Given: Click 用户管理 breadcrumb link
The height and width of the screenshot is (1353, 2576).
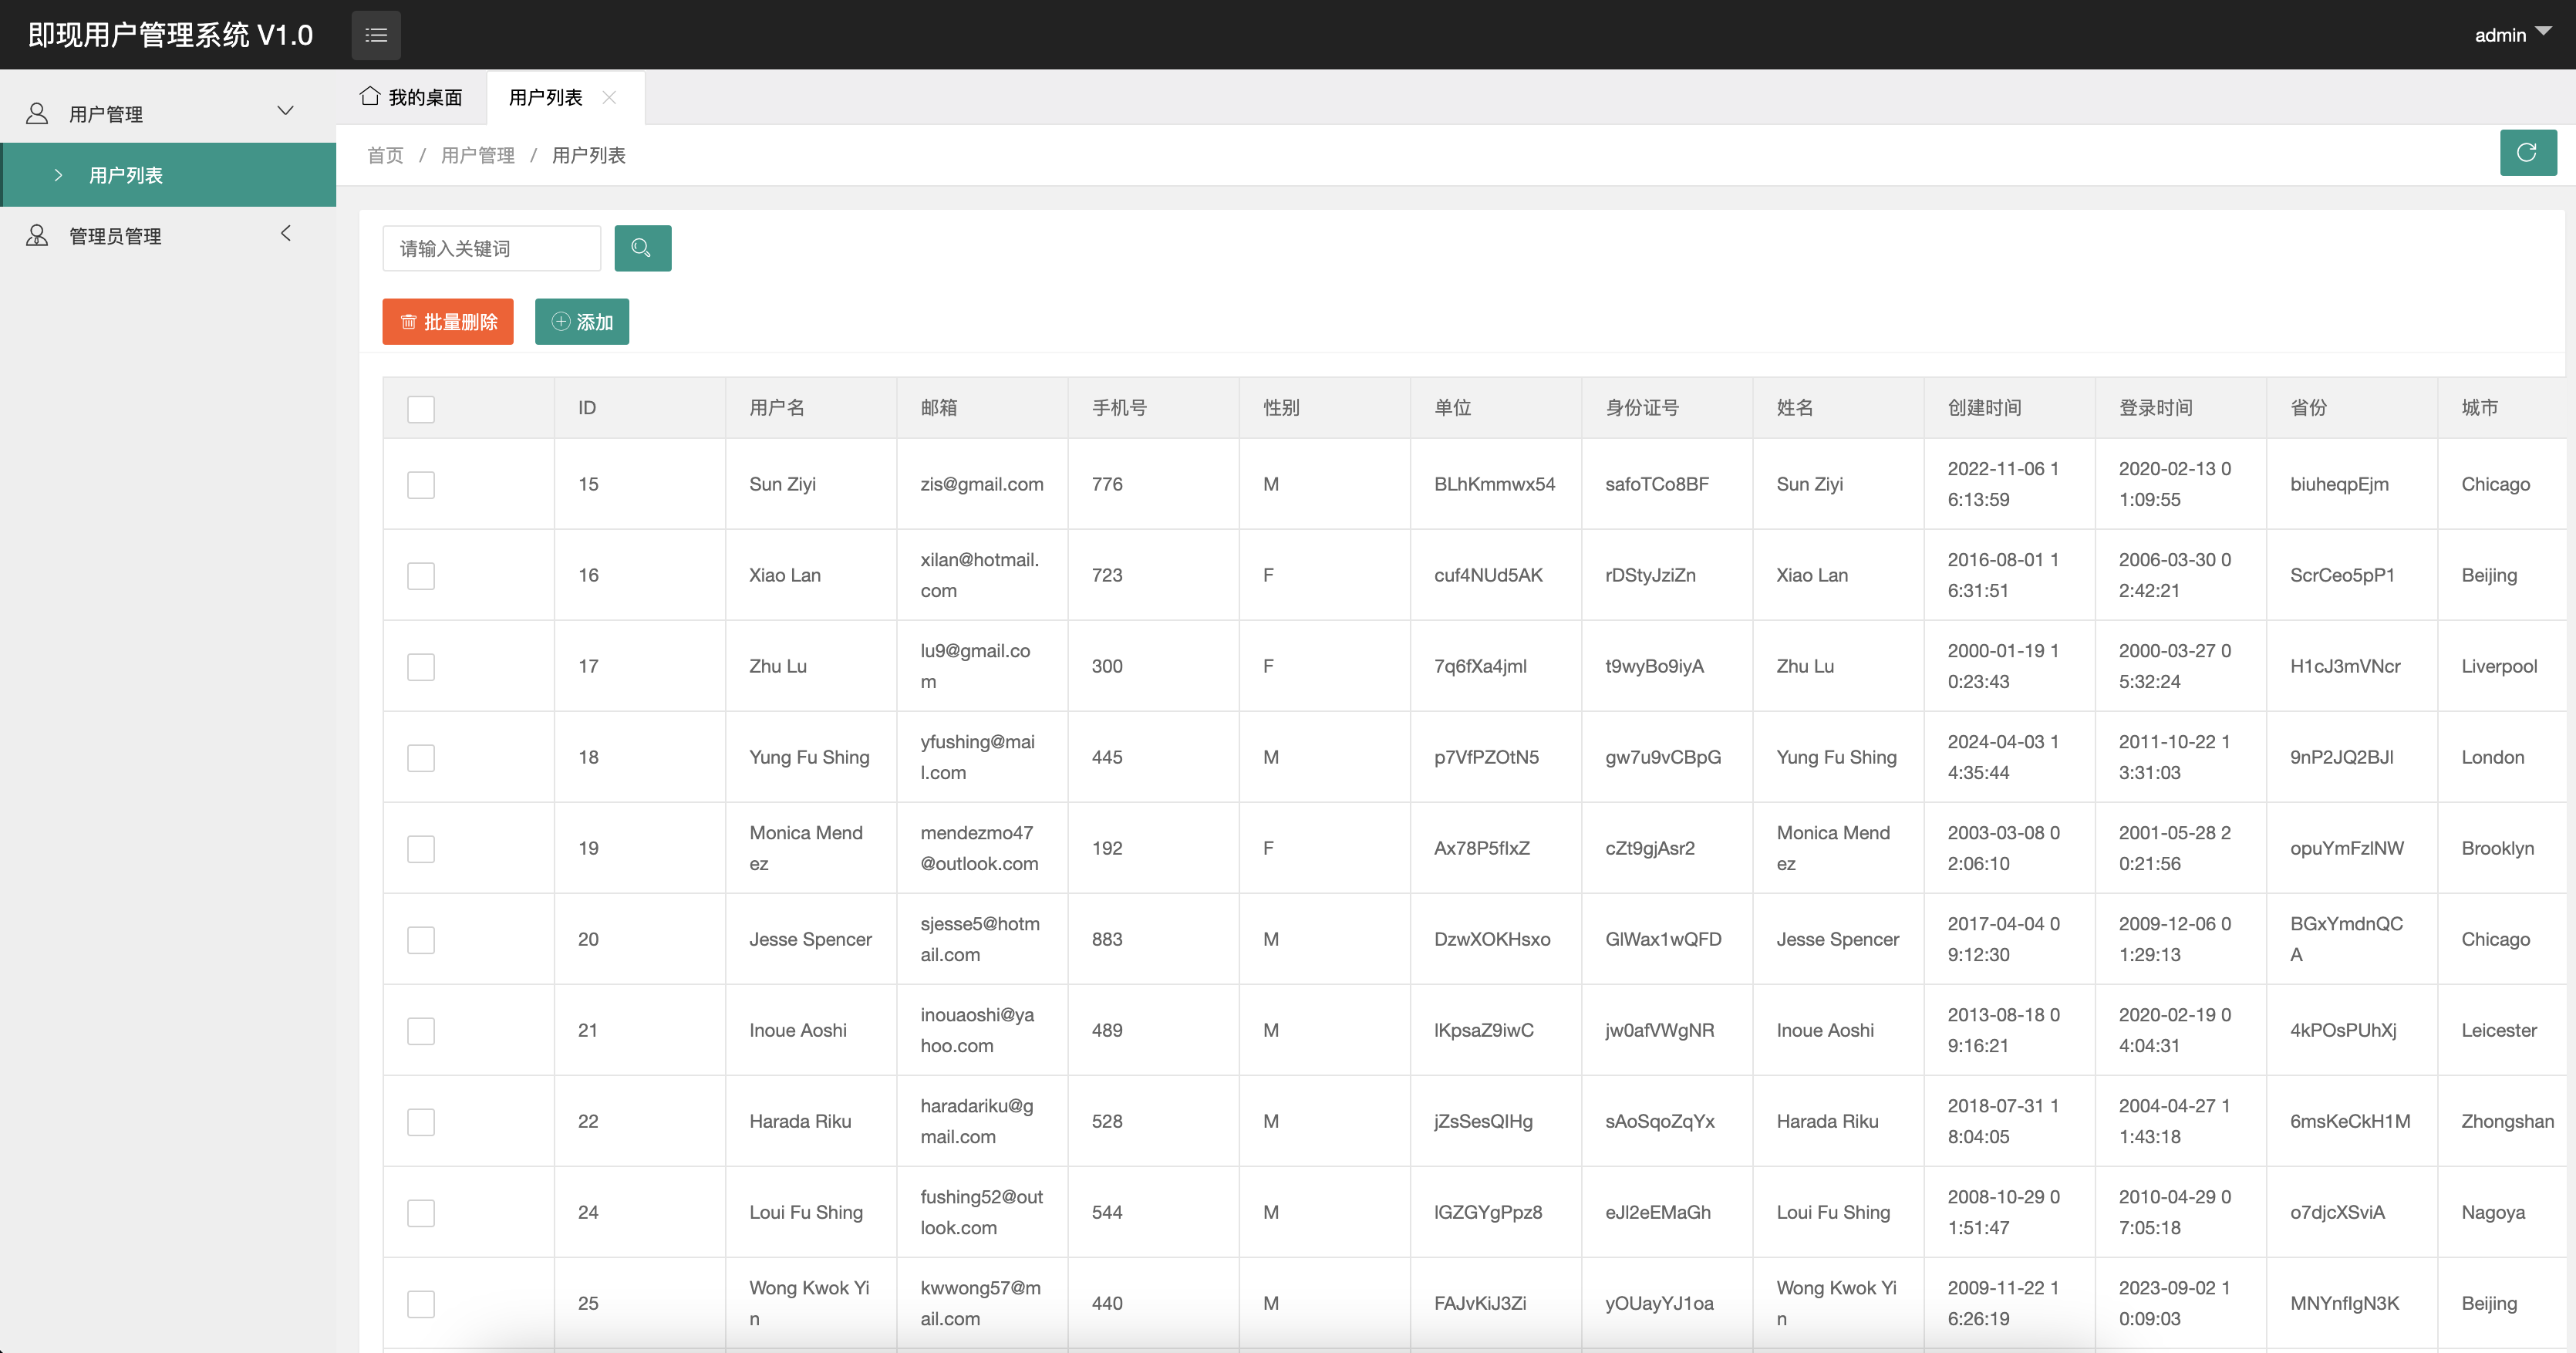Looking at the screenshot, I should tap(478, 155).
